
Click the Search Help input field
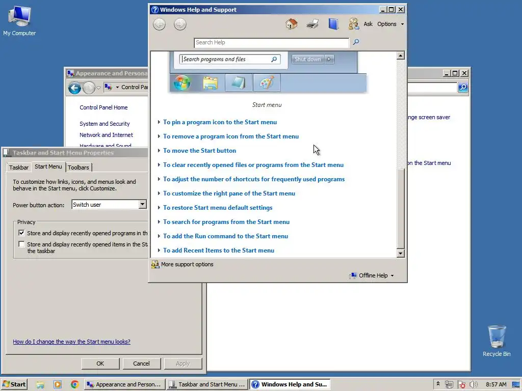271,43
